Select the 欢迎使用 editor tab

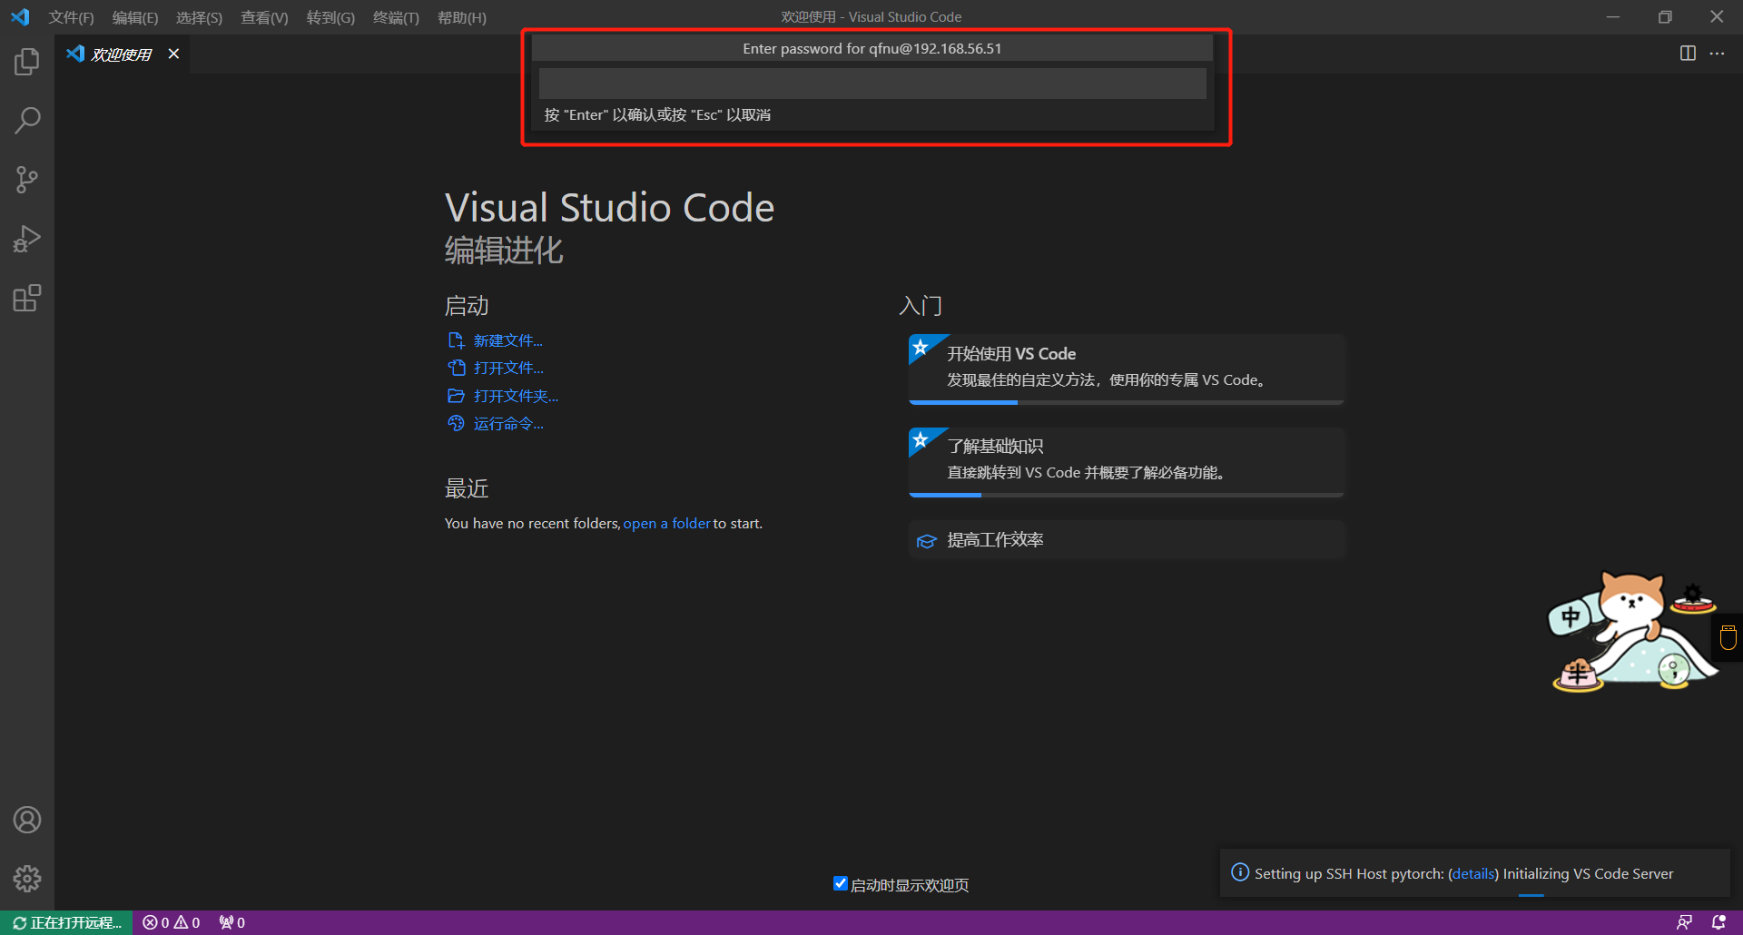[122, 54]
